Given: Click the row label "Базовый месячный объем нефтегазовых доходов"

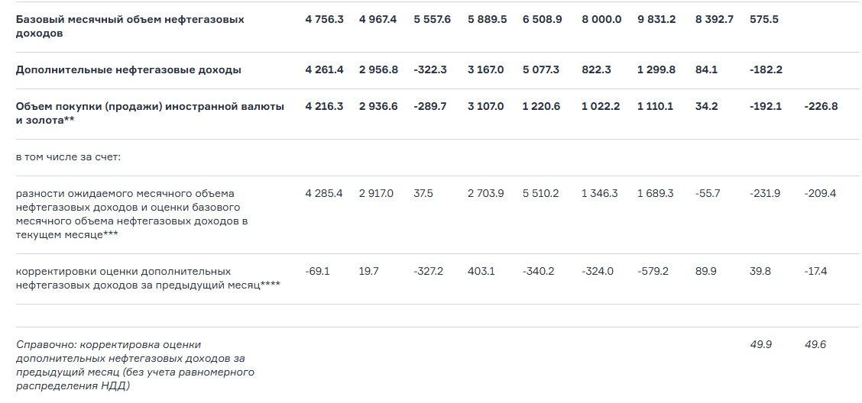Looking at the screenshot, I should [130, 26].
